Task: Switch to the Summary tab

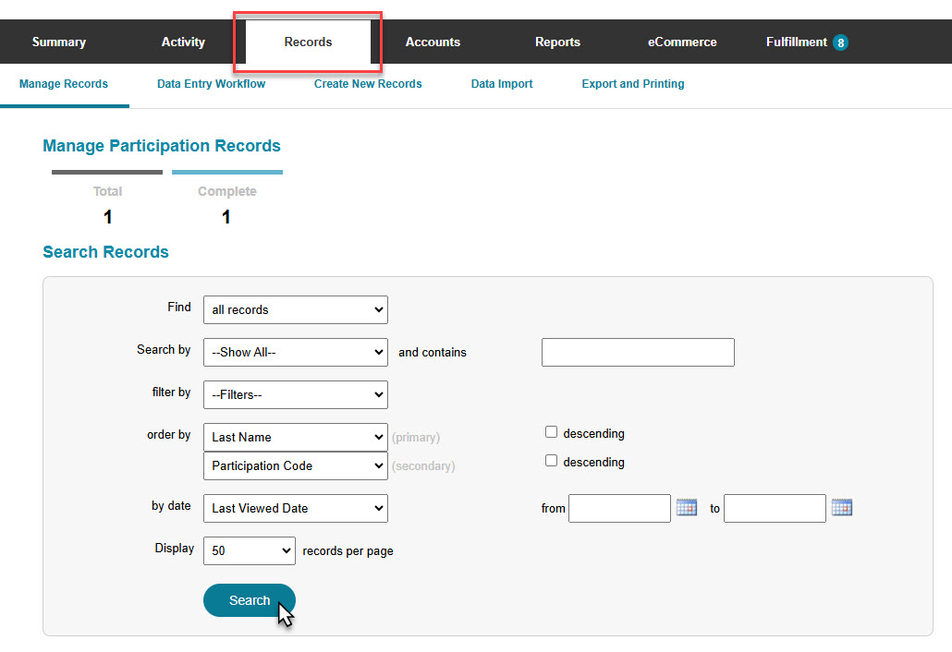Action: 59,42
